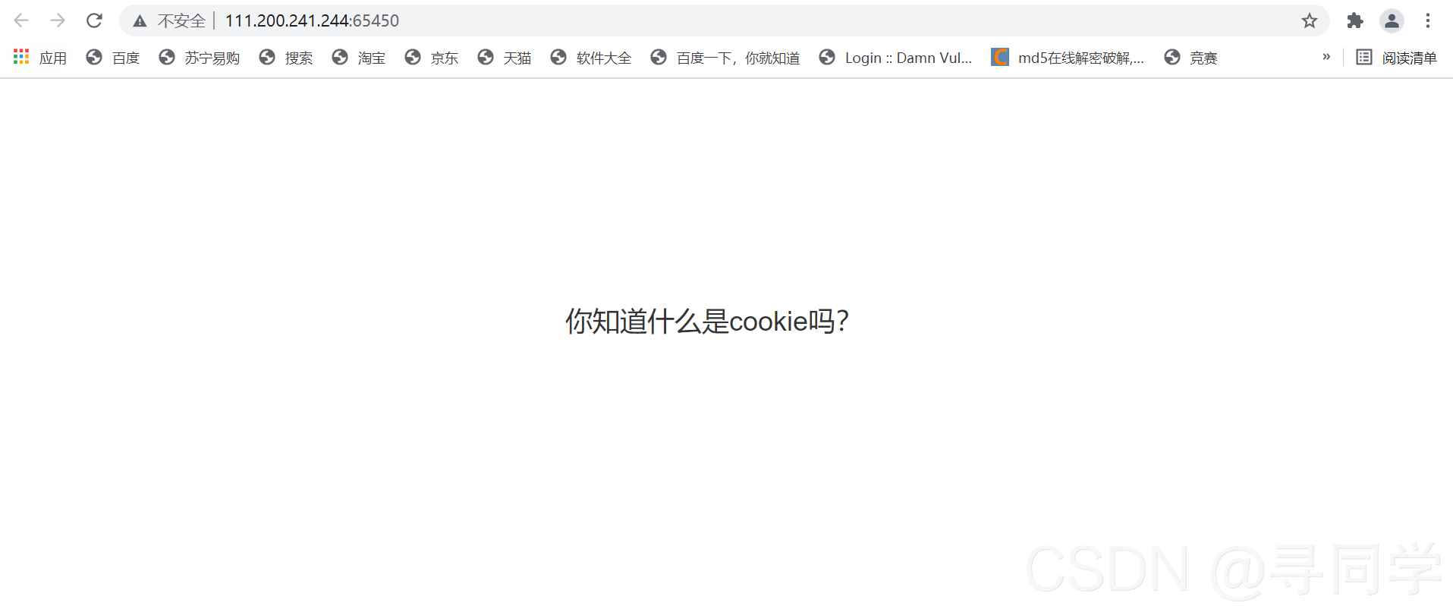Viewport: 1453px width, 609px height.
Task: Open the 应用 apps shortcut
Action: [40, 58]
